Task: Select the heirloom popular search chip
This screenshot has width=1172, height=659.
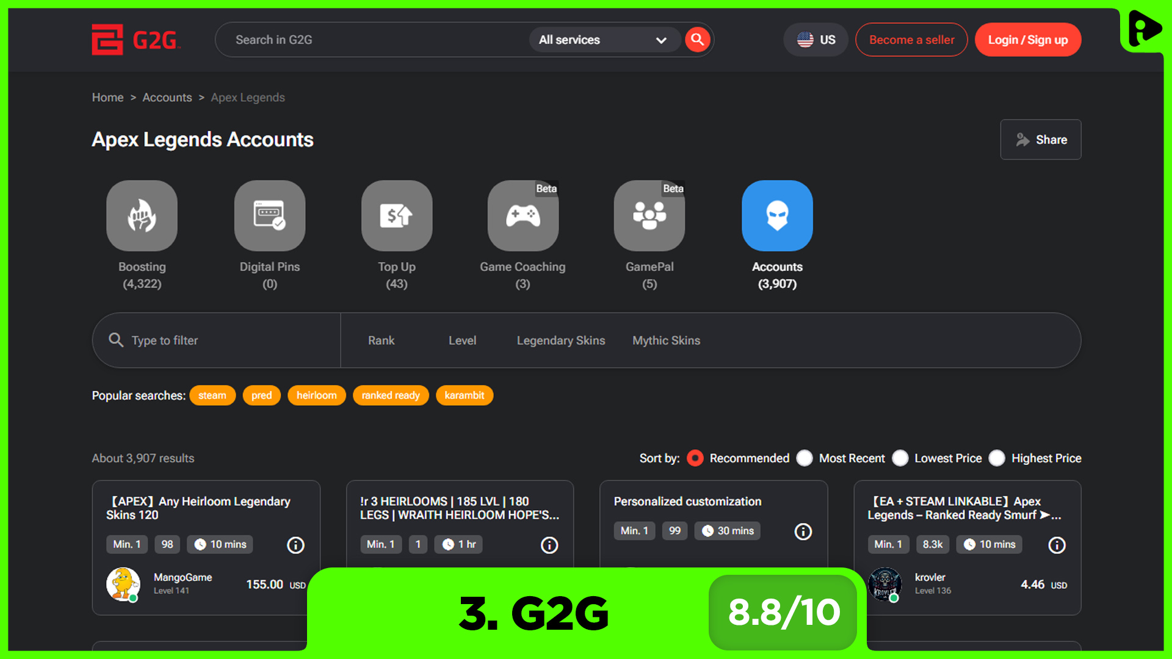Action: 316,395
